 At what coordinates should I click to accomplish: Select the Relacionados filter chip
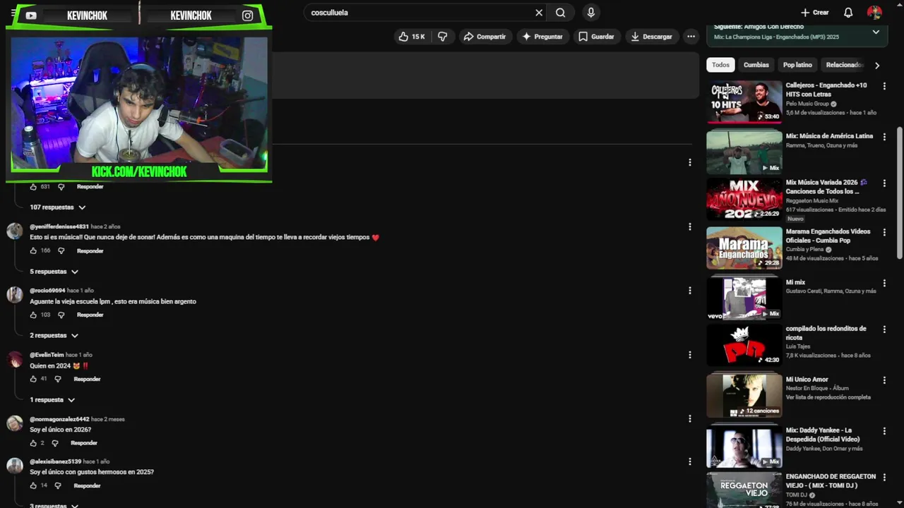845,65
